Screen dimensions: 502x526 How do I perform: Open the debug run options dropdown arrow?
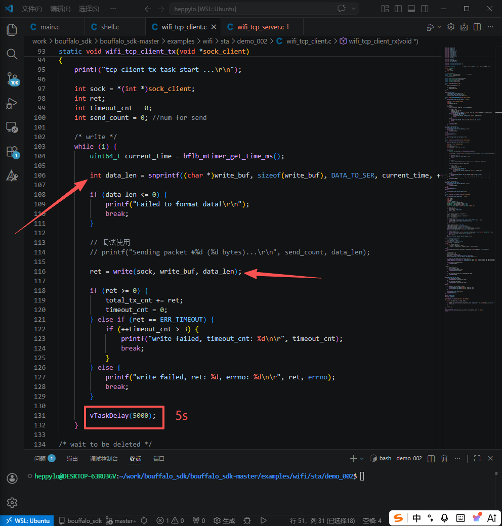[439, 27]
